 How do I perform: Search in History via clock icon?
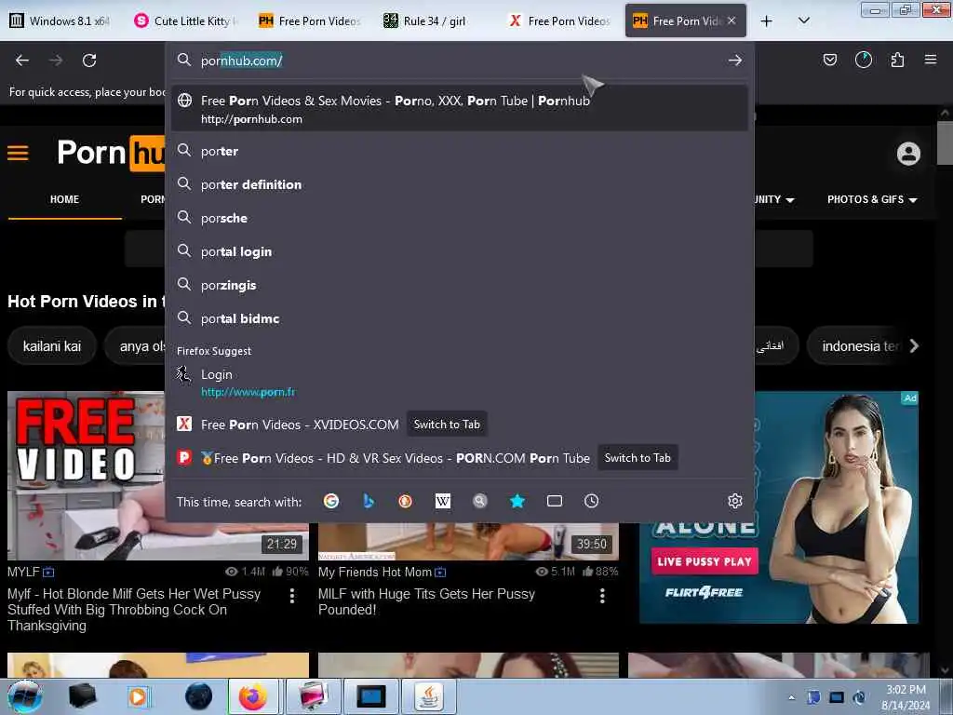591,501
